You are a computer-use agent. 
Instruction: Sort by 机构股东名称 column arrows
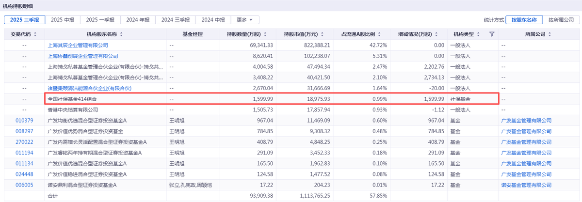click(x=121, y=34)
